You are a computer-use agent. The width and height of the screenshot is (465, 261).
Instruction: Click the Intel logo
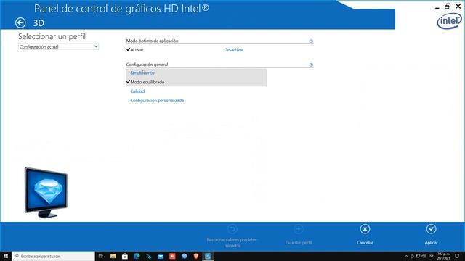449,21
